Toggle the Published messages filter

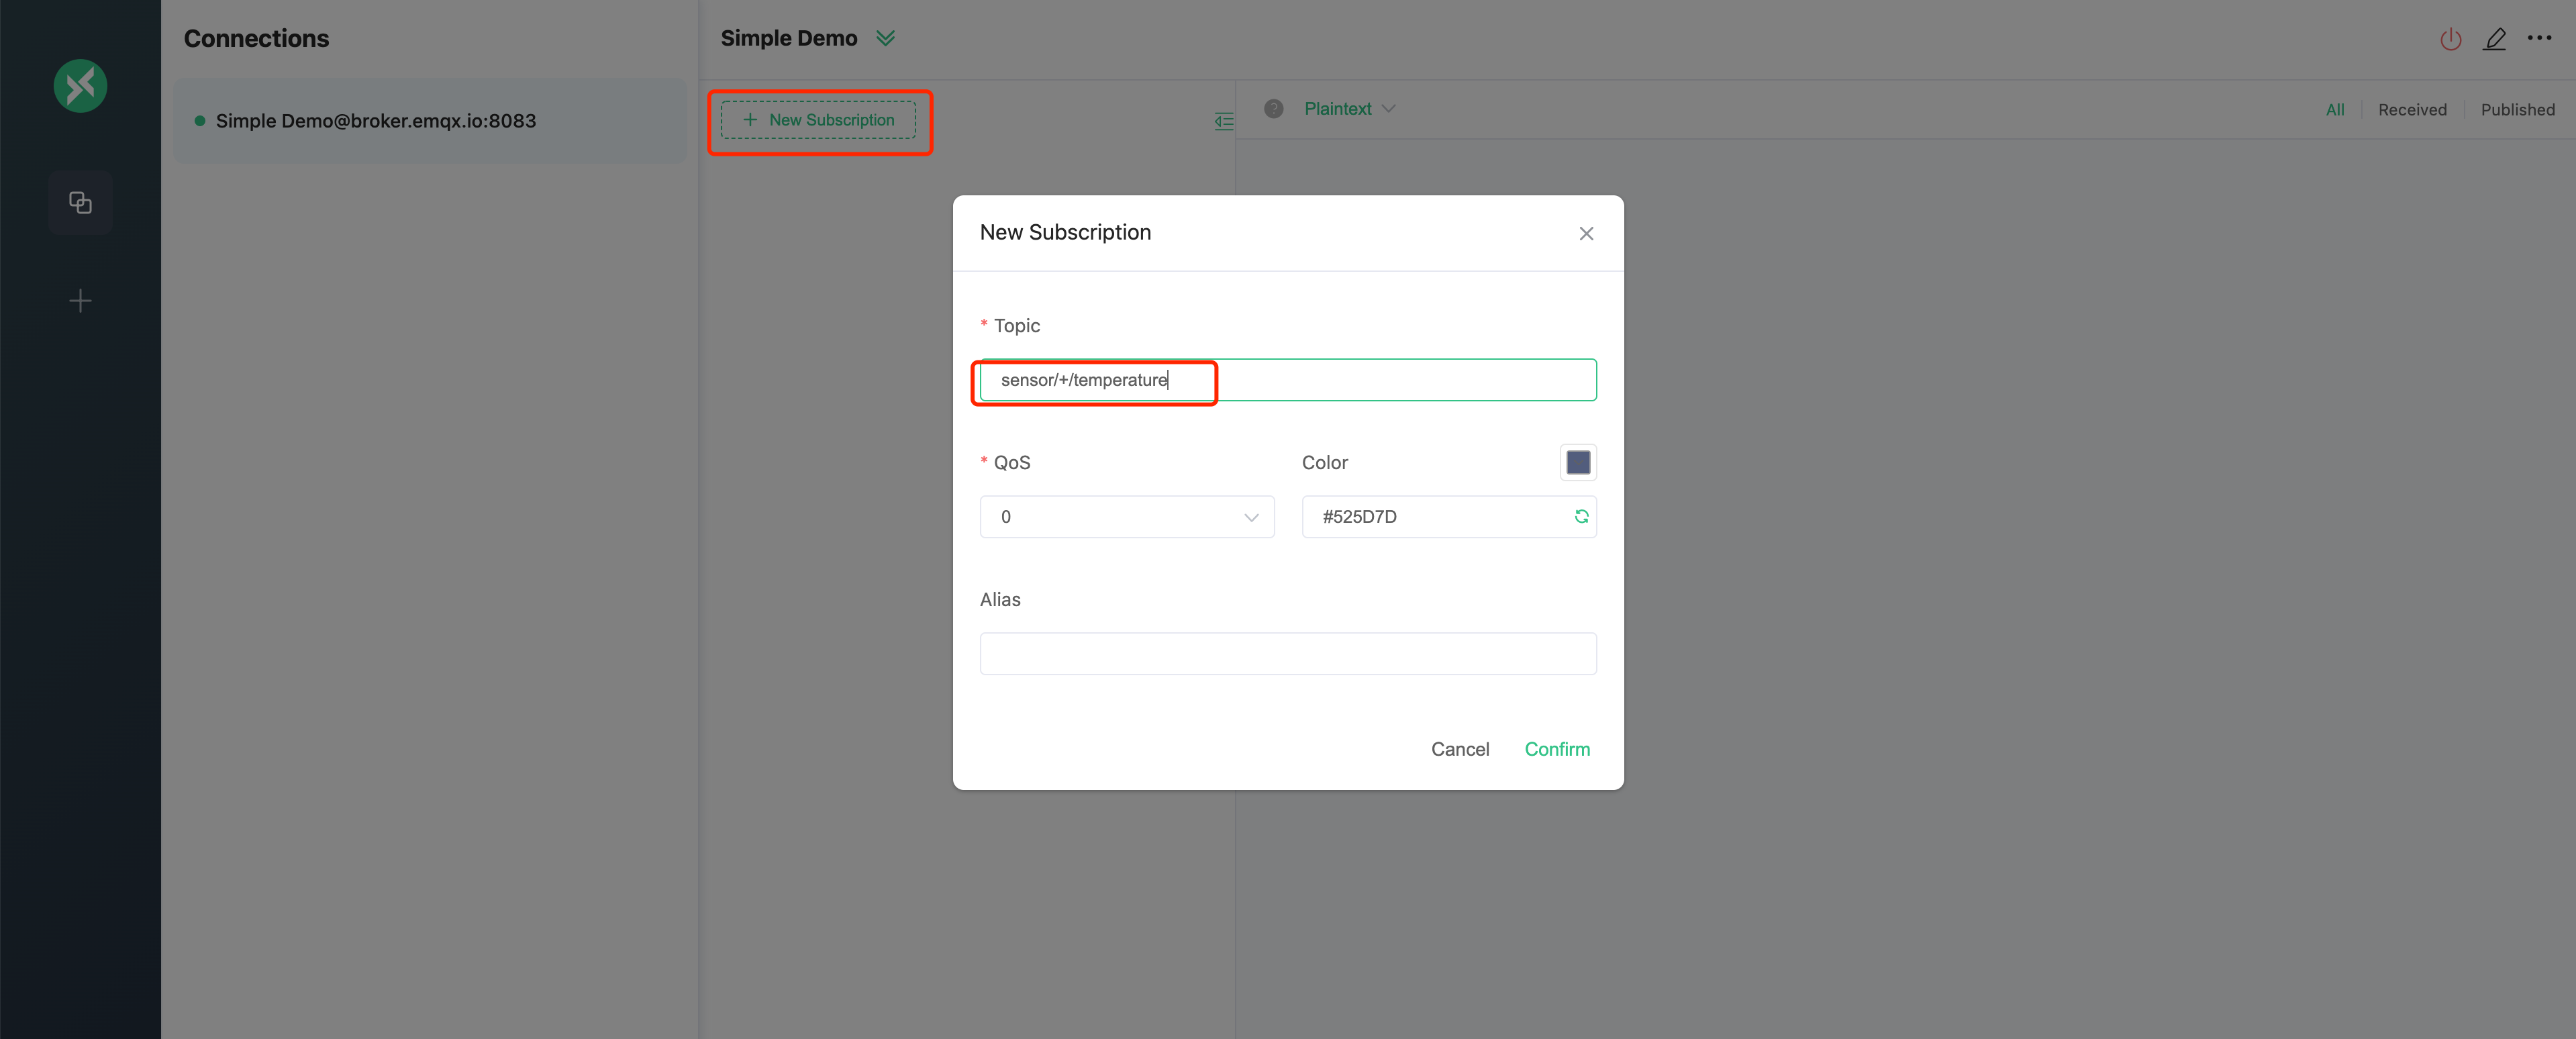point(2518,109)
